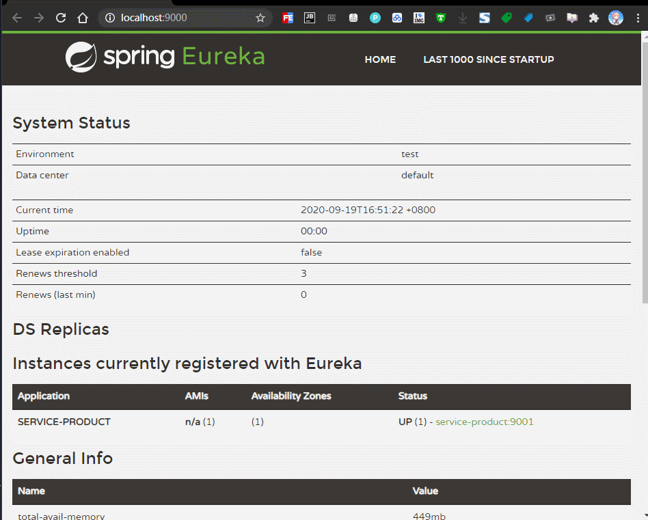Click the General Info Name header

tap(31, 491)
